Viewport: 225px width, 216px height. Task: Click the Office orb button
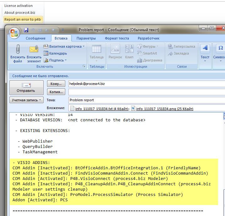tap(14, 33)
